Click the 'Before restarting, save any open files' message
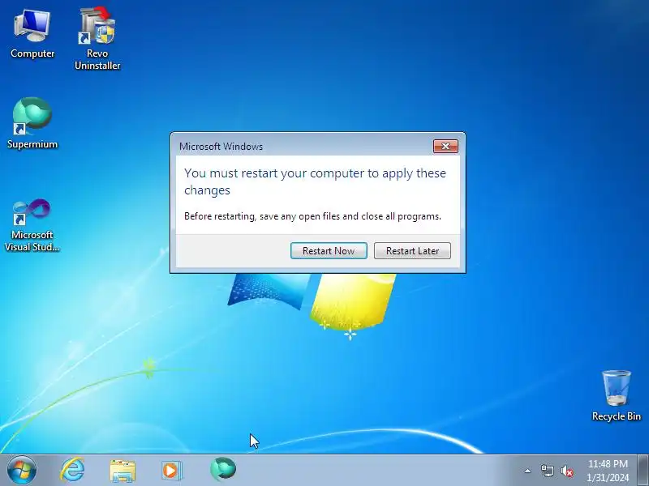 point(312,216)
